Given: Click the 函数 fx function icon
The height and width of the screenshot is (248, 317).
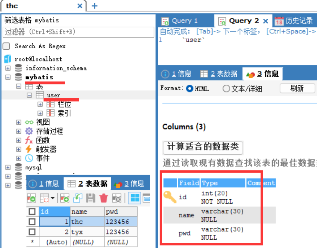Looking at the screenshot, I should (29, 140).
